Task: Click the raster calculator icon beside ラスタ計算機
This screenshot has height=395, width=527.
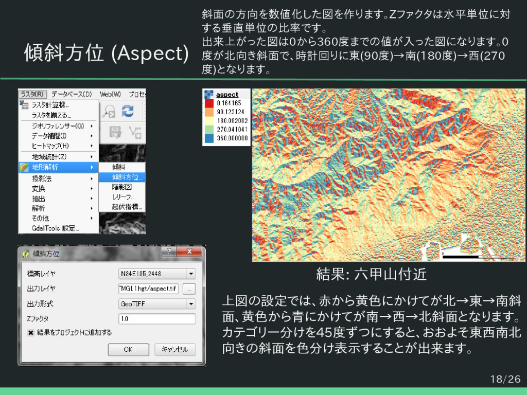Action: (x=24, y=105)
